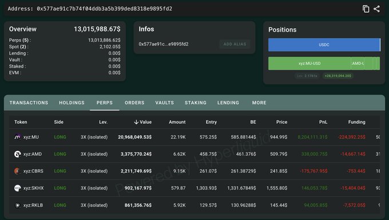The width and height of the screenshot is (389, 220).
Task: Sort table by PnL column header
Action: coord(323,122)
